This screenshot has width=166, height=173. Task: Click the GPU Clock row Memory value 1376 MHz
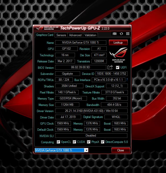92,123
